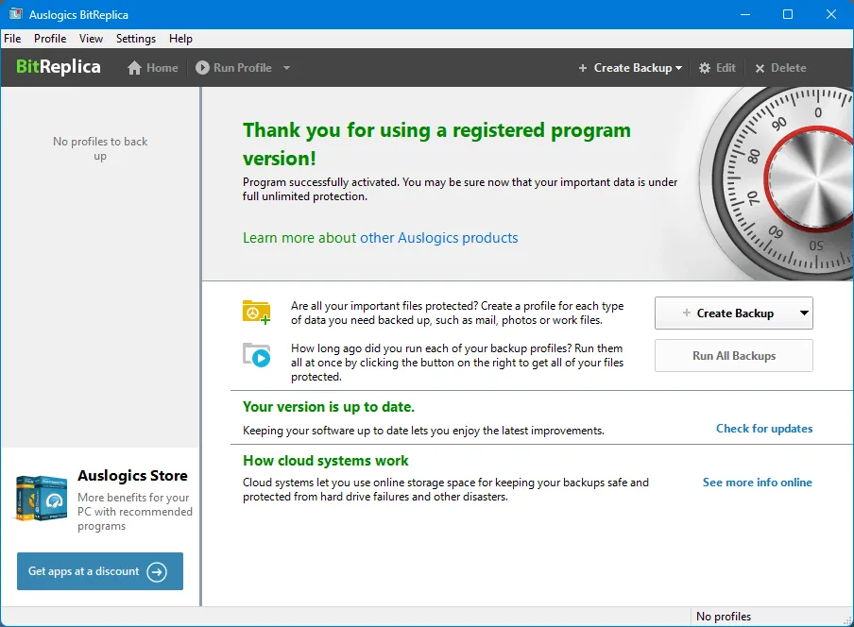854x627 pixels.
Task: Click Edit label in the toolbar
Action: (x=726, y=68)
